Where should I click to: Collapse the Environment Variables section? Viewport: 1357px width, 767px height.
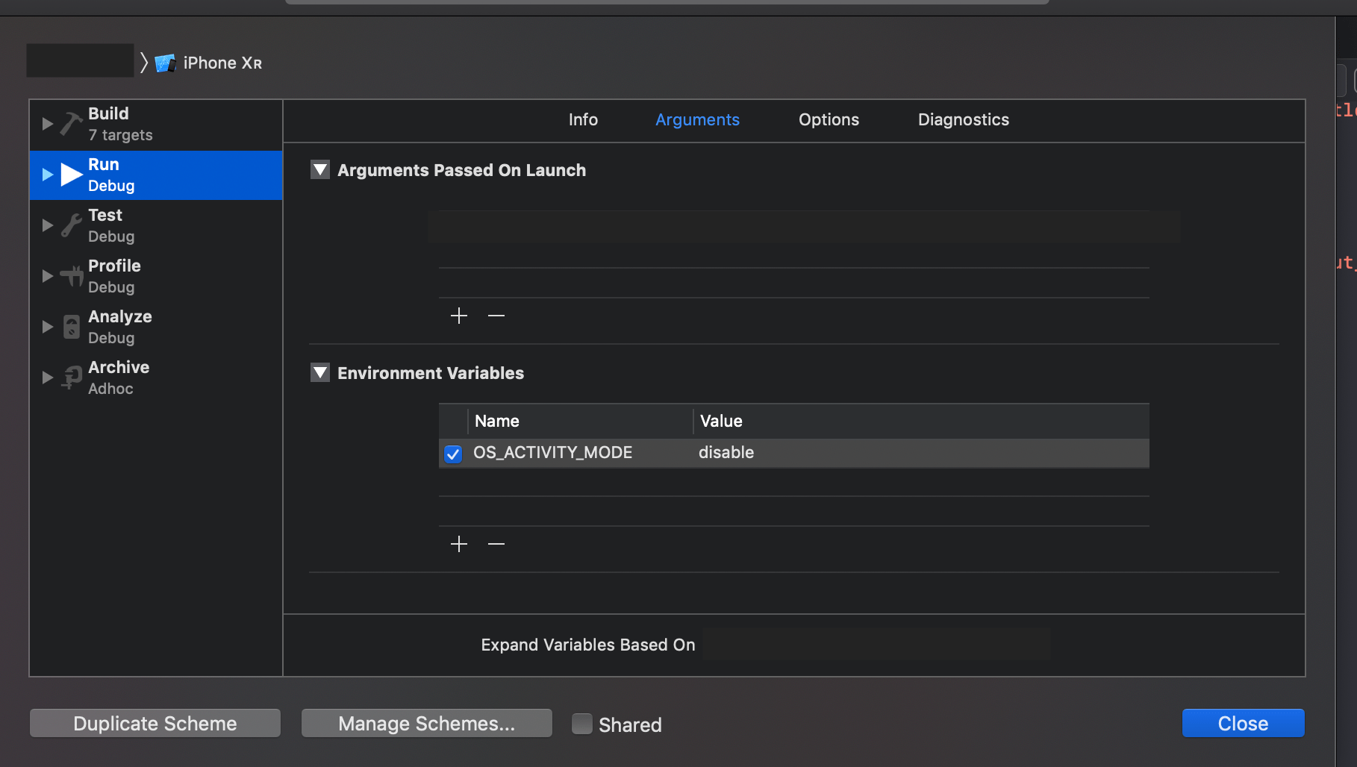coord(320,372)
